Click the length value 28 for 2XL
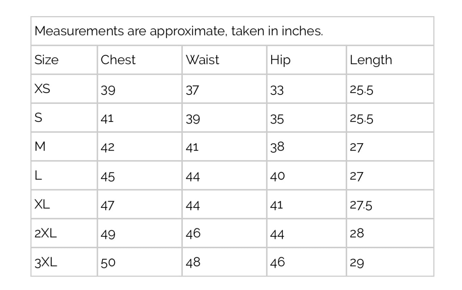The width and height of the screenshot is (462, 290). [x=357, y=234]
